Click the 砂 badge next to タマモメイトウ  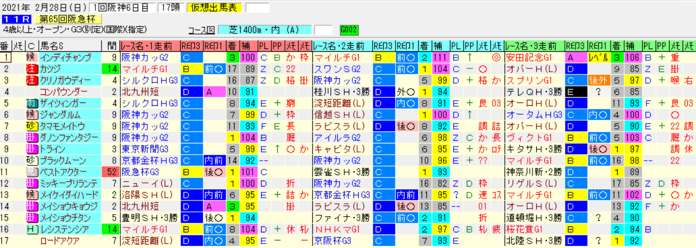pos(31,126)
